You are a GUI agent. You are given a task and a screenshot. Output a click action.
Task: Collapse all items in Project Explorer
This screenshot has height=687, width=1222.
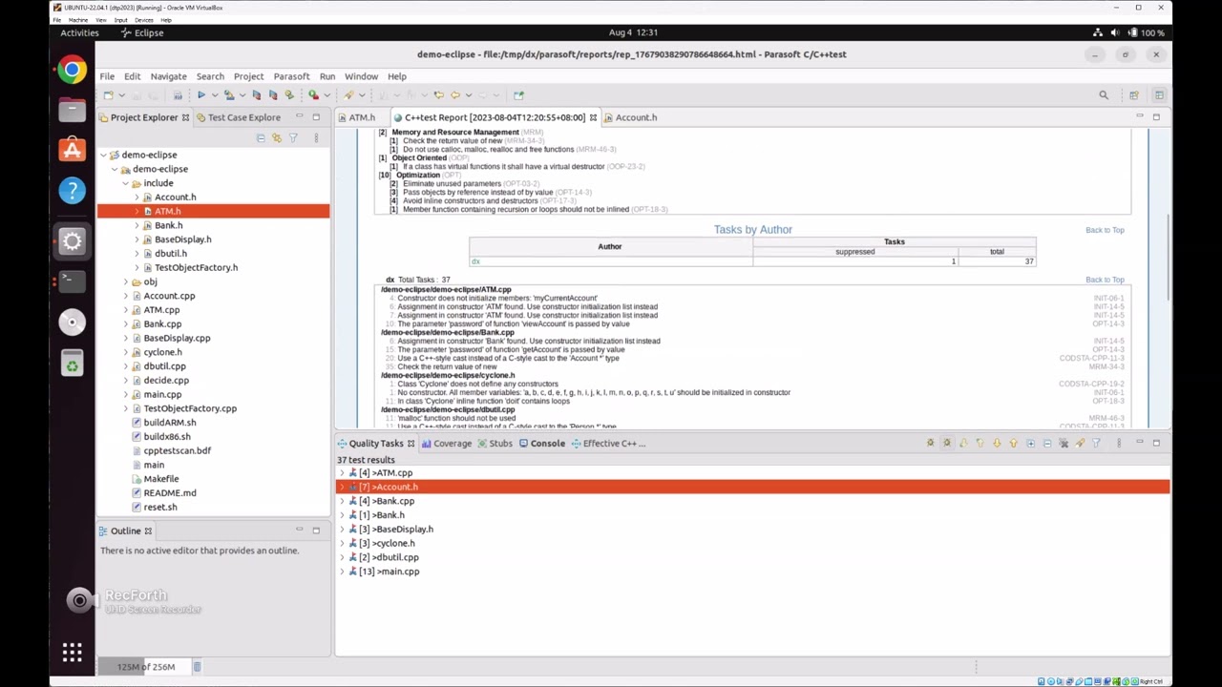click(x=261, y=138)
